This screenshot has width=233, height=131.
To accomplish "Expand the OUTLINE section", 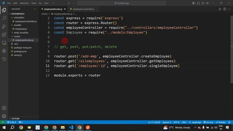I will pos(15,119).
